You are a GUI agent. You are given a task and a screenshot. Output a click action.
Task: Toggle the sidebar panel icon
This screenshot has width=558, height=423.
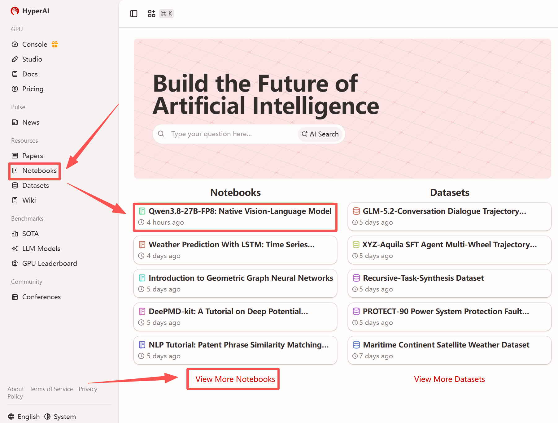134,14
